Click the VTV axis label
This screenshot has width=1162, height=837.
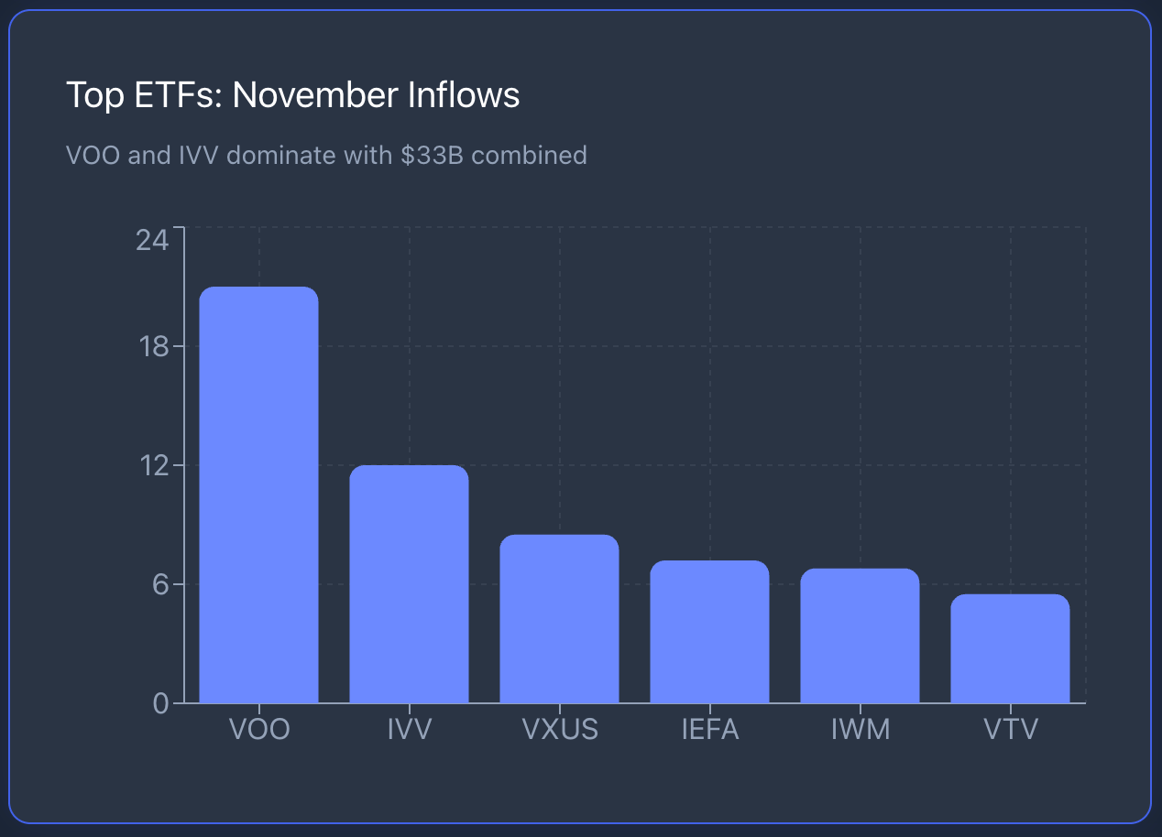point(1011,730)
